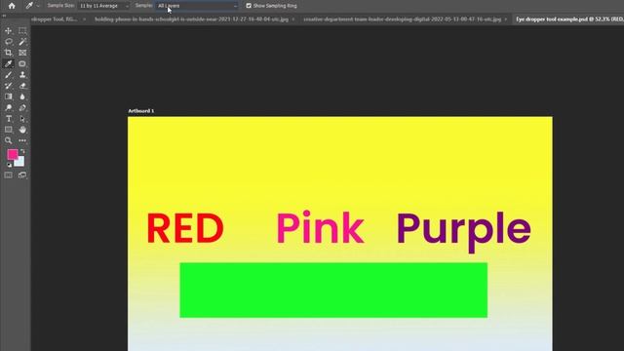Select the Brush tool
The image size is (624, 351).
coord(9,75)
